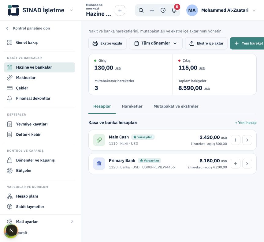Click the Main Cash account name

click(x=119, y=137)
